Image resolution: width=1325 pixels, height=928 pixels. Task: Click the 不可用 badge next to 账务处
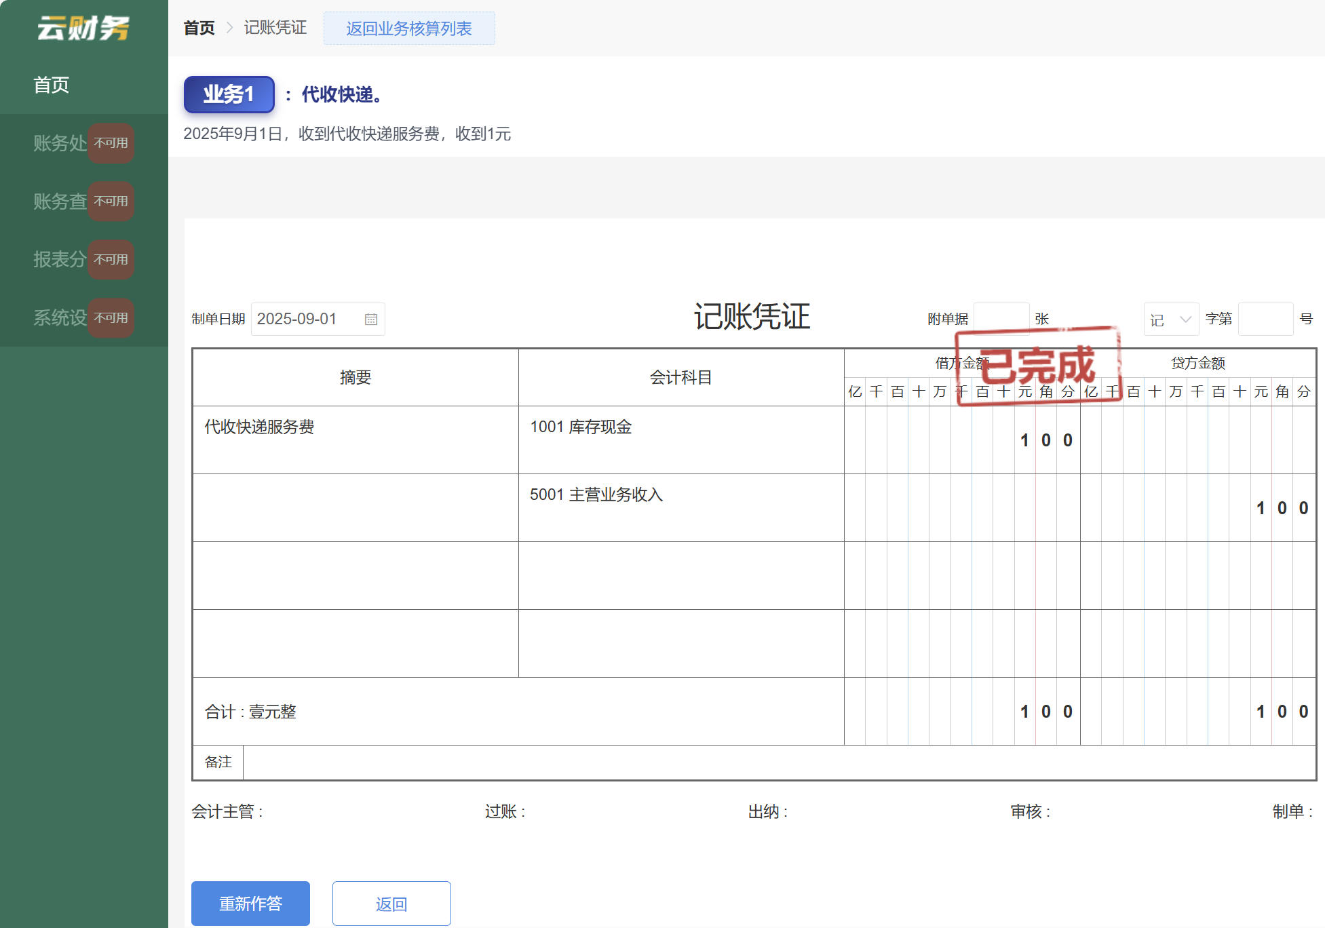pos(111,143)
